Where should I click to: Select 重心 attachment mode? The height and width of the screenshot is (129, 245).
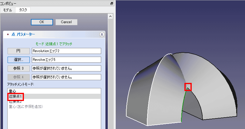[54, 91]
